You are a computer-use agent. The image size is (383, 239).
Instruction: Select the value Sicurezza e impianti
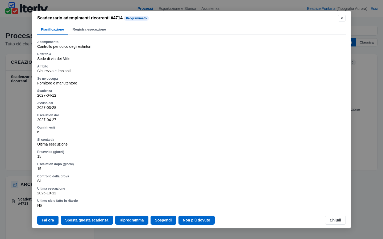click(54, 71)
